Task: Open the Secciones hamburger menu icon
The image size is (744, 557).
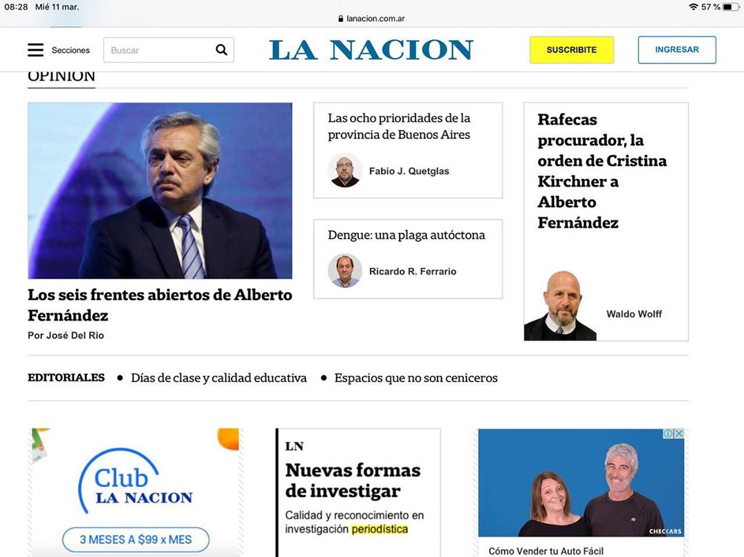Action: (x=36, y=50)
